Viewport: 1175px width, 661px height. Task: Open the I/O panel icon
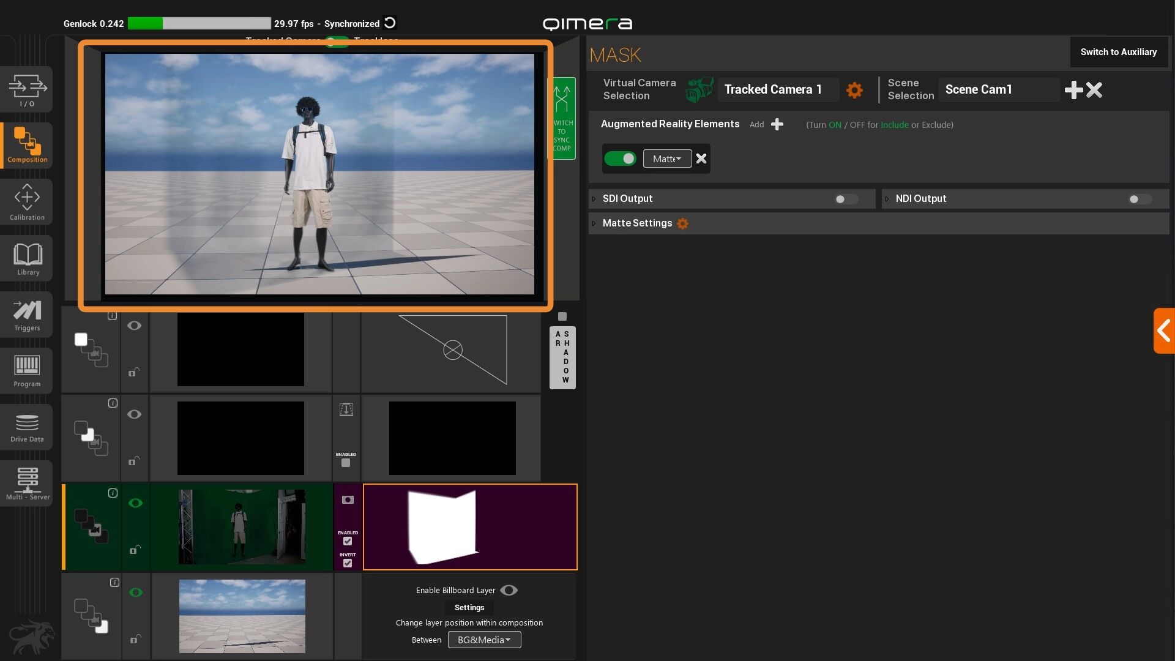click(27, 89)
